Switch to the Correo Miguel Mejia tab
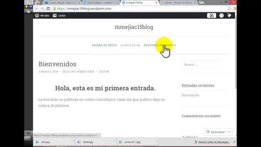The width and height of the screenshot is (261, 147). point(62,2)
